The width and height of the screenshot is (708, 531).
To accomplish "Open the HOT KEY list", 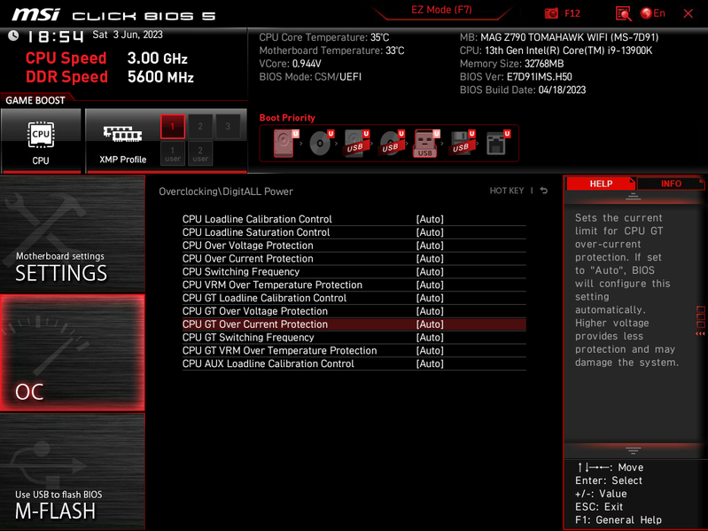I will (507, 191).
